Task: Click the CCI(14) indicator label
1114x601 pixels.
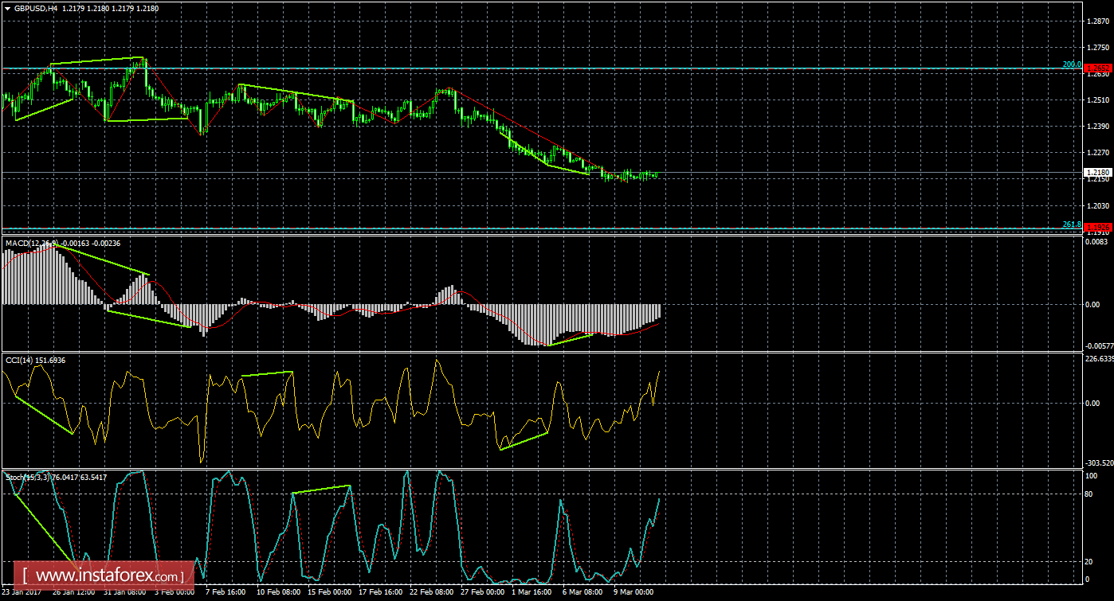Action: (x=22, y=361)
